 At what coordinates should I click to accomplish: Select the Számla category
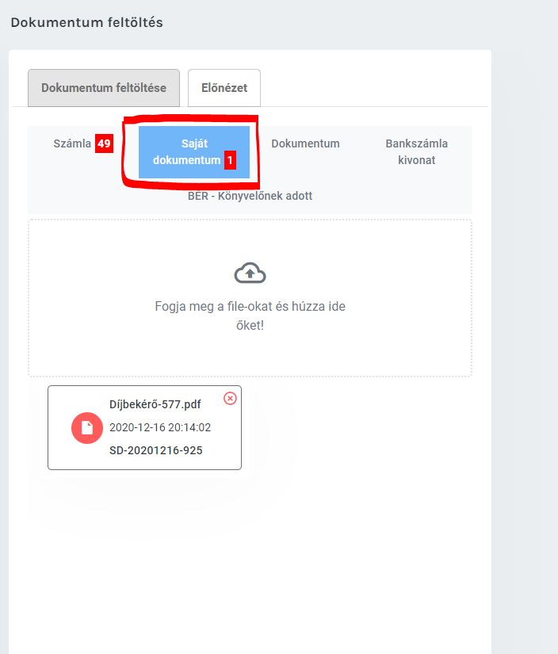point(72,144)
